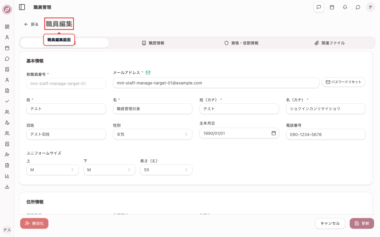Viewport: 380px width, 237px height.
Task: Click the 名 input containing 職員管理対象
Action: coord(153,109)
